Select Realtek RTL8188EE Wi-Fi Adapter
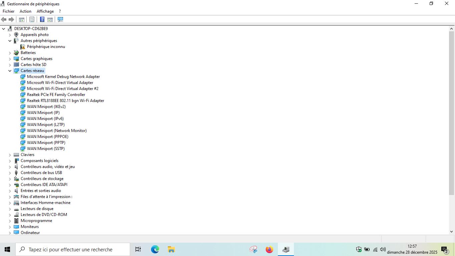The image size is (455, 256). point(65,101)
